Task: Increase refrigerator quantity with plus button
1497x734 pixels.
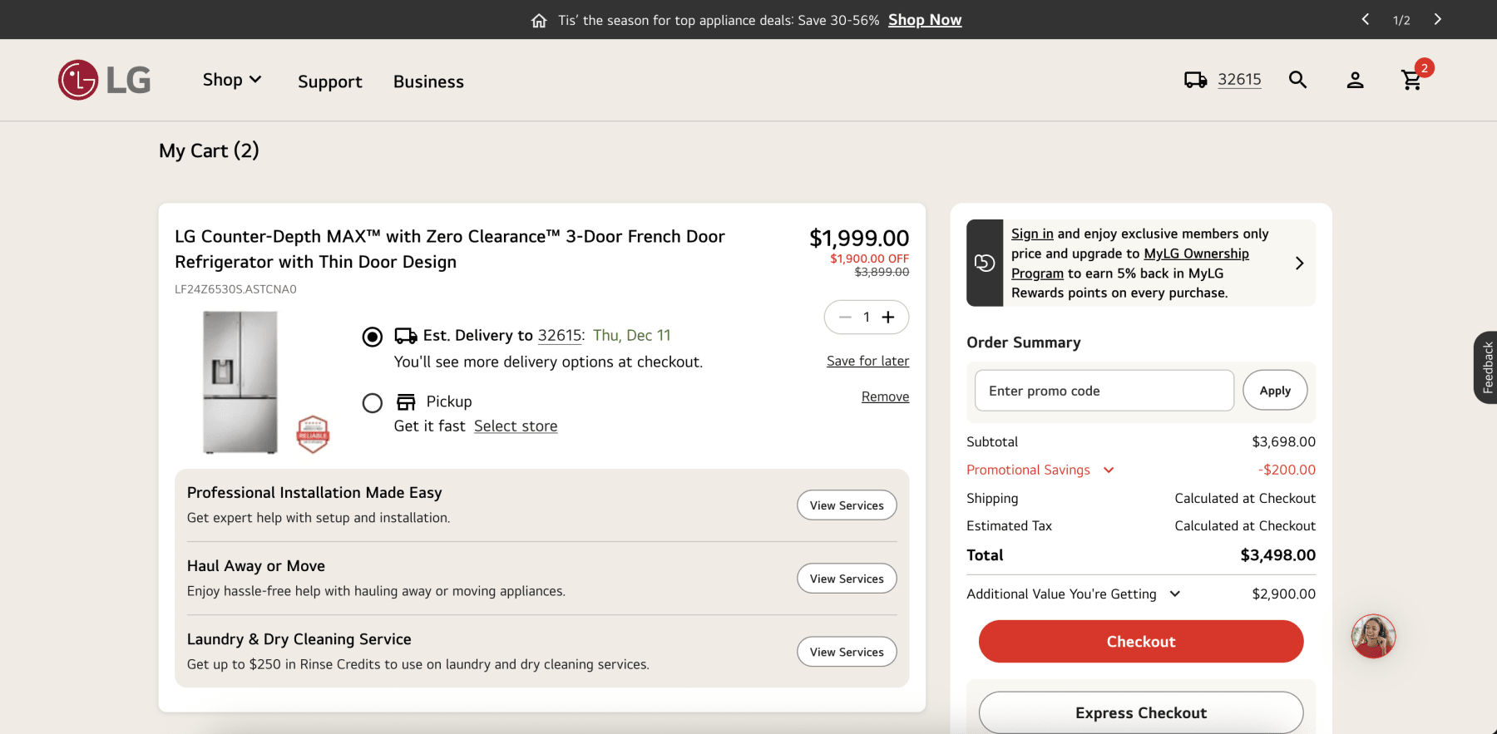Action: click(x=888, y=318)
